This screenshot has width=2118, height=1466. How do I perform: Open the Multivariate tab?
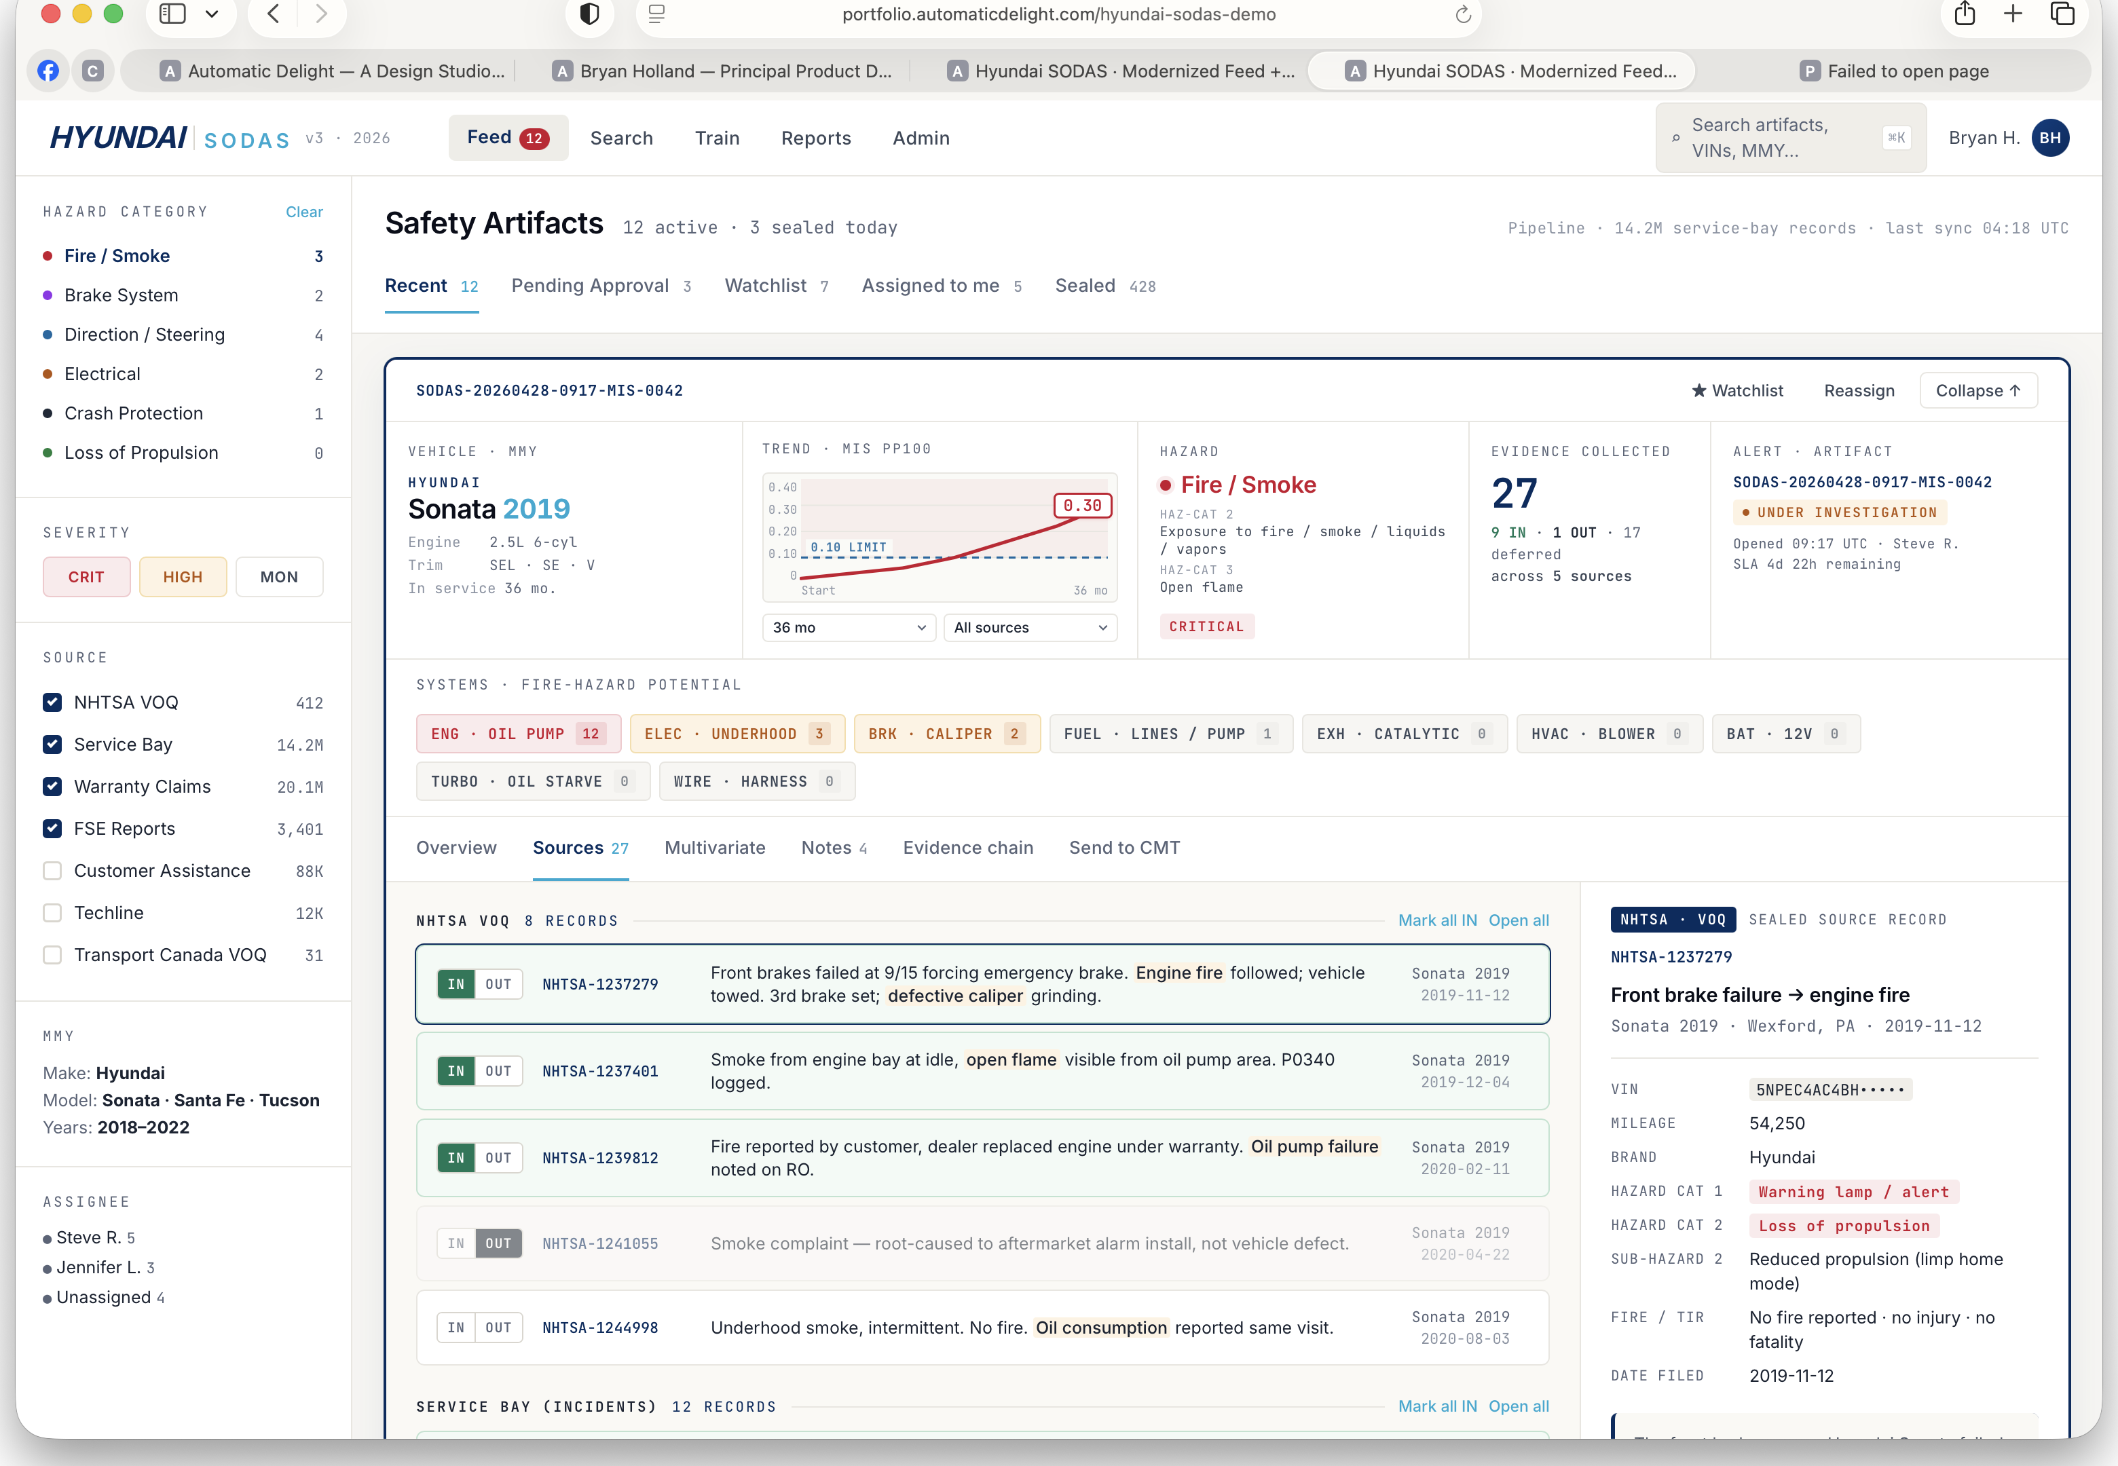[715, 848]
